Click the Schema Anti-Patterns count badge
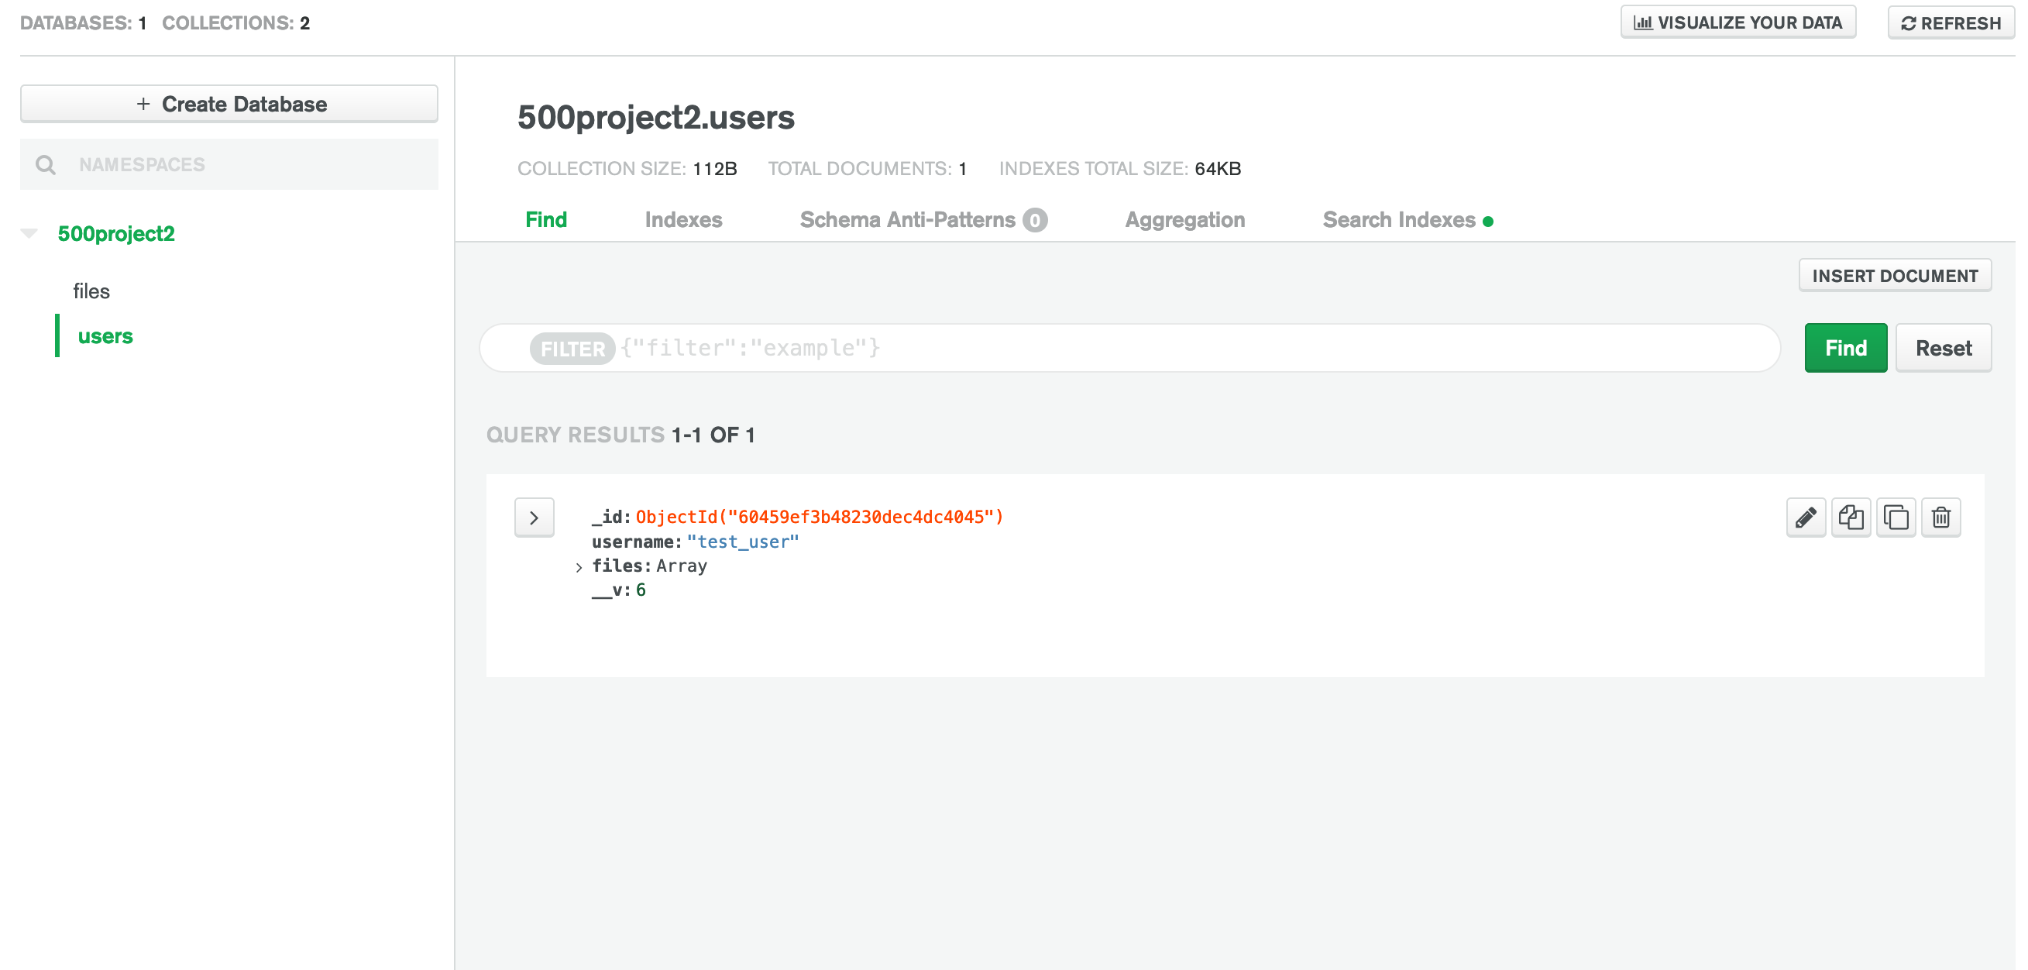This screenshot has width=2028, height=970. tap(1034, 220)
